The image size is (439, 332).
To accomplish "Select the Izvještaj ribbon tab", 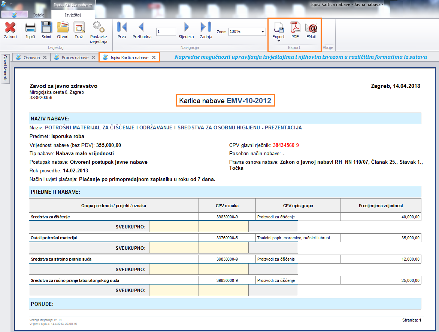I will tap(73, 15).
